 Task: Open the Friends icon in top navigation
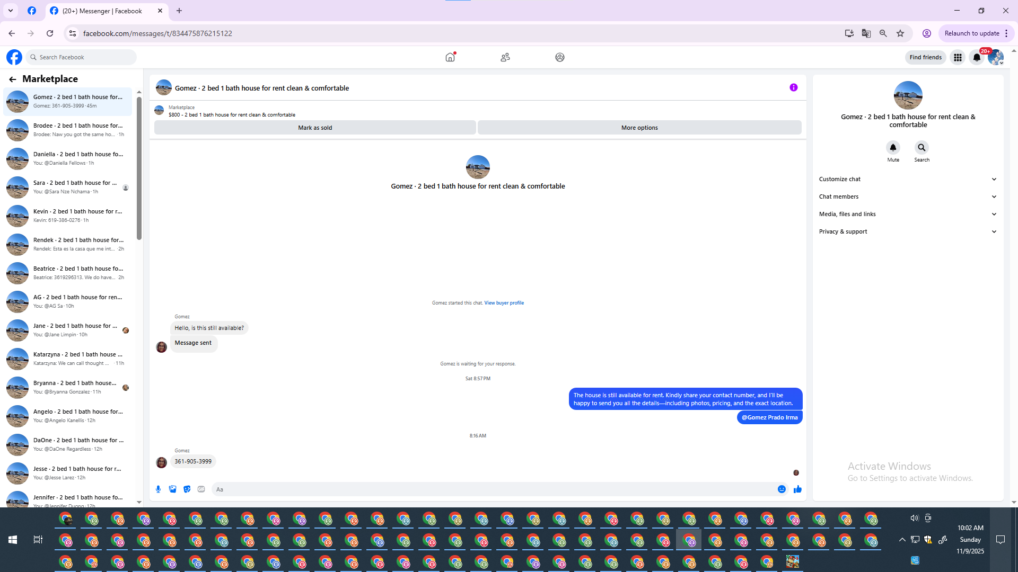(505, 57)
